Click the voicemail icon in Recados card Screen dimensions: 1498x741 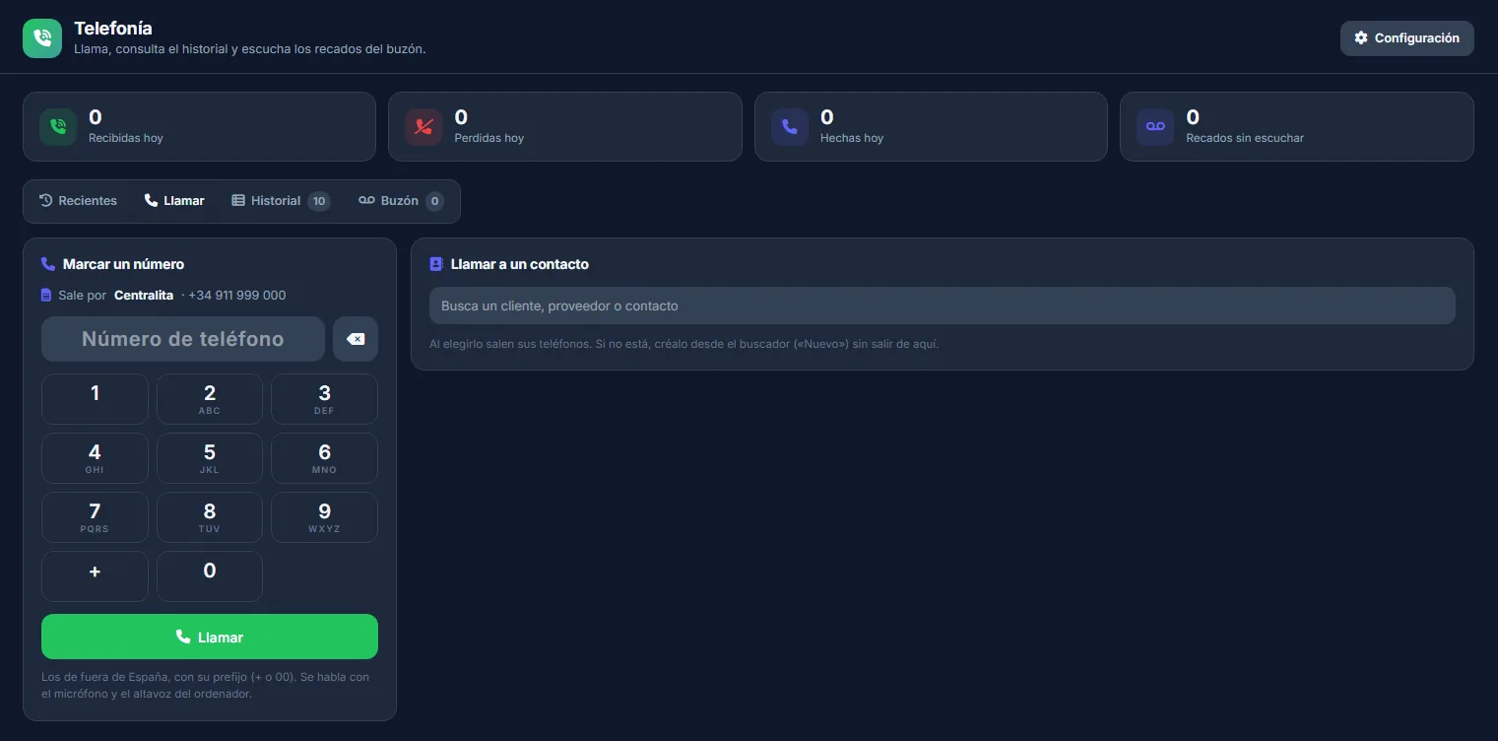click(x=1155, y=127)
